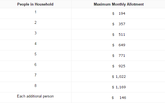Image resolution: width=165 pixels, height=103 pixels.
Task: Click the People in Household column header
Action: point(35,4)
